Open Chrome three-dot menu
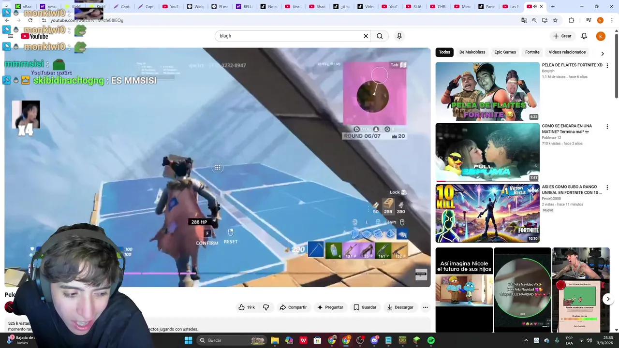This screenshot has height=348, width=619. pyautogui.click(x=612, y=20)
